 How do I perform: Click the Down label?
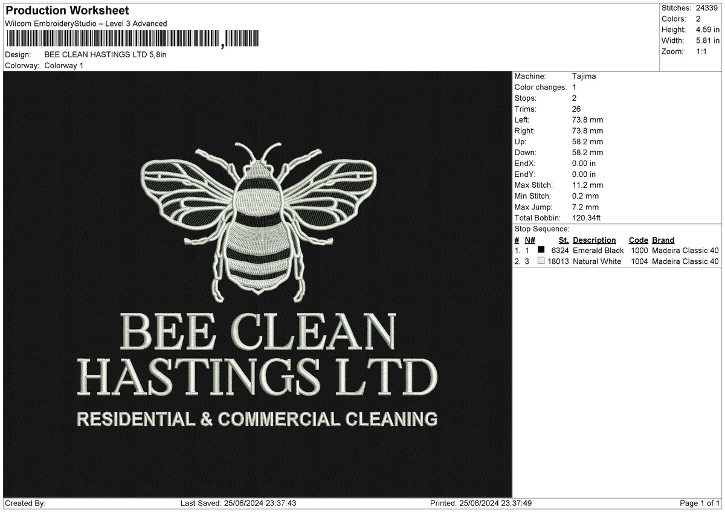pyautogui.click(x=525, y=152)
